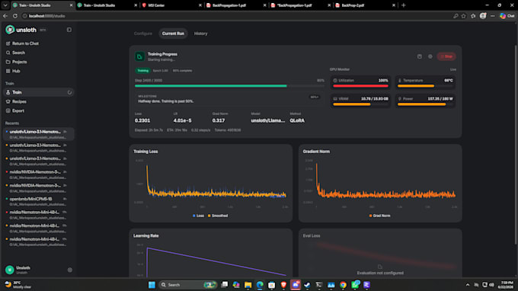
Task: Click the browser back arrow
Action: coord(5,16)
